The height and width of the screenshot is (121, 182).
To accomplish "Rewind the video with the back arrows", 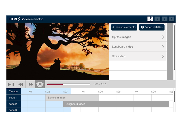I will (x=21, y=84).
